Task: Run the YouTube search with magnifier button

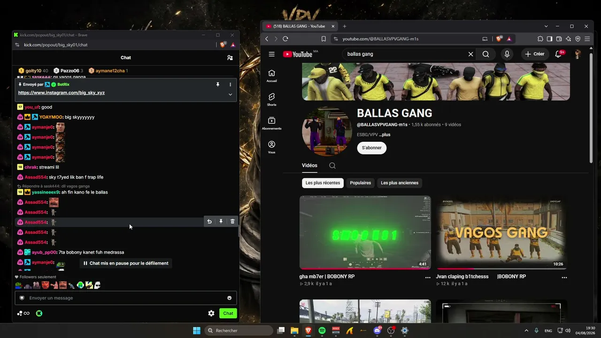Action: (486, 54)
